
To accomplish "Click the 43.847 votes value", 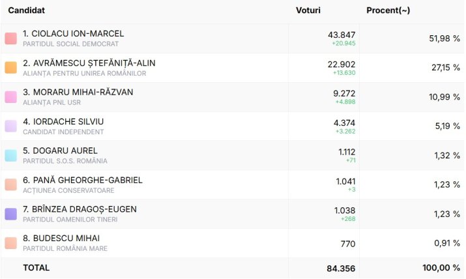I will (342, 35).
